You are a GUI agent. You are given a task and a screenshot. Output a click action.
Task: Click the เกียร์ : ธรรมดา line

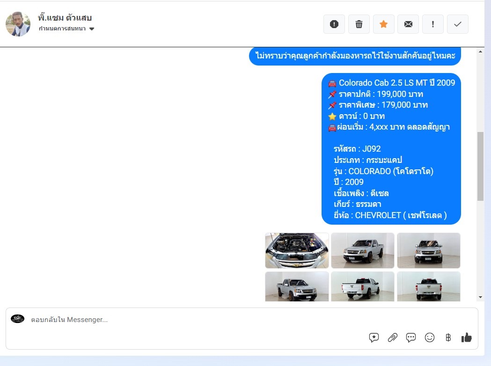pyautogui.click(x=357, y=204)
